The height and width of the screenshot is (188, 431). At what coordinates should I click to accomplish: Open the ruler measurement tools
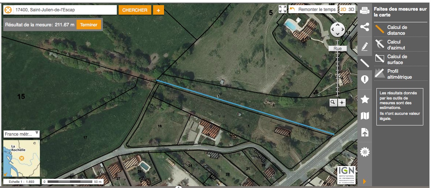coord(364,63)
